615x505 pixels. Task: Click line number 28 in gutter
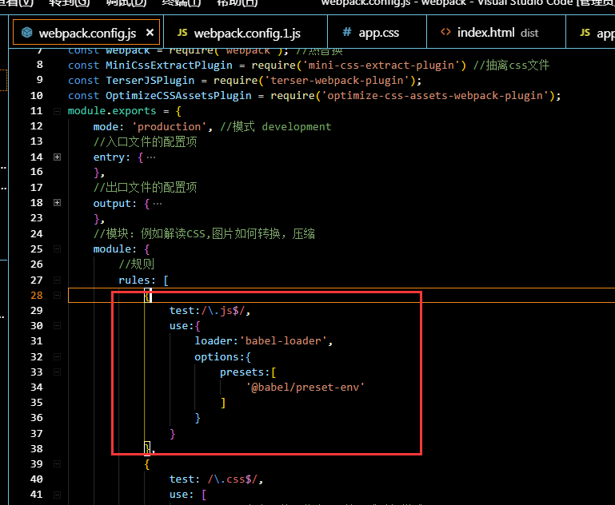37,296
